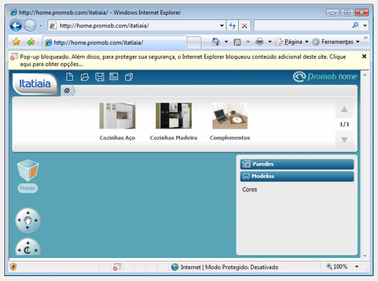This screenshot has width=378, height=281.
Task: Tilt view up with rotate-pad arrow
Action: coord(28,243)
